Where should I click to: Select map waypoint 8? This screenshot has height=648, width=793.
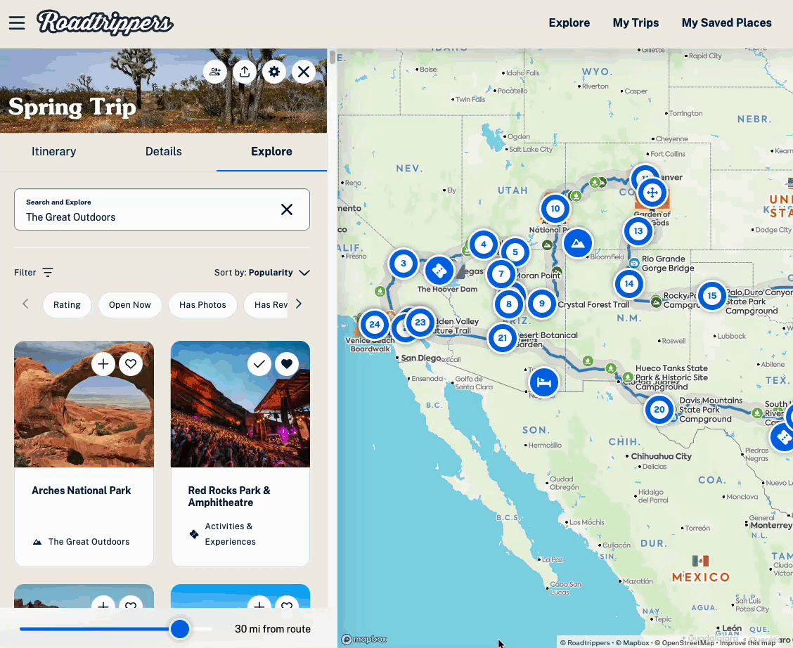point(509,304)
